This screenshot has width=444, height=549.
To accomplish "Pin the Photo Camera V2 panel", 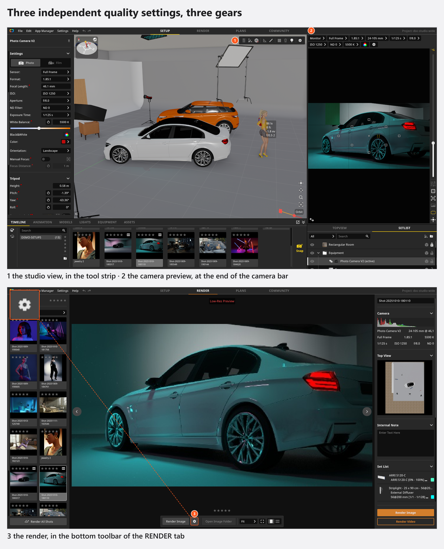I will pos(69,41).
